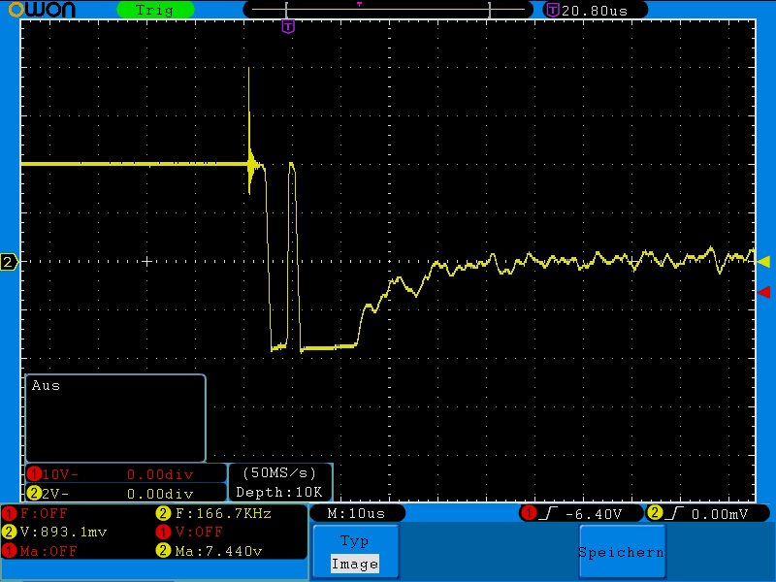The height and width of the screenshot is (582, 776).
Task: Select the channel 2 ground reference marker
Action: (x=9, y=262)
